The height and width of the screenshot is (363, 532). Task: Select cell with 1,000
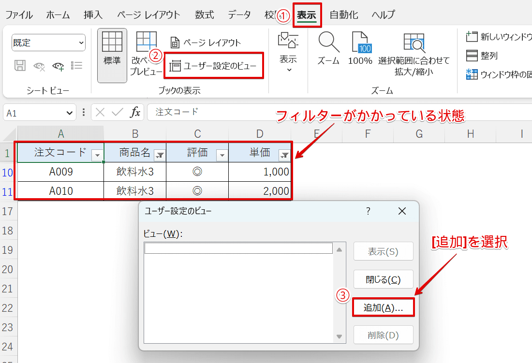[260, 172]
